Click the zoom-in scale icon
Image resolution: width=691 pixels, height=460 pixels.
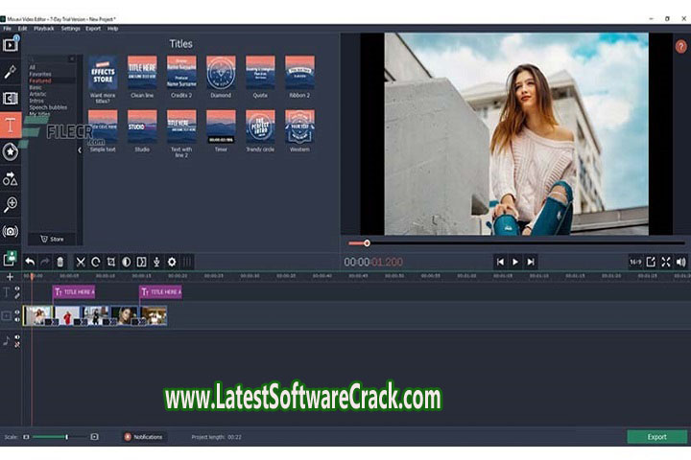pos(94,437)
